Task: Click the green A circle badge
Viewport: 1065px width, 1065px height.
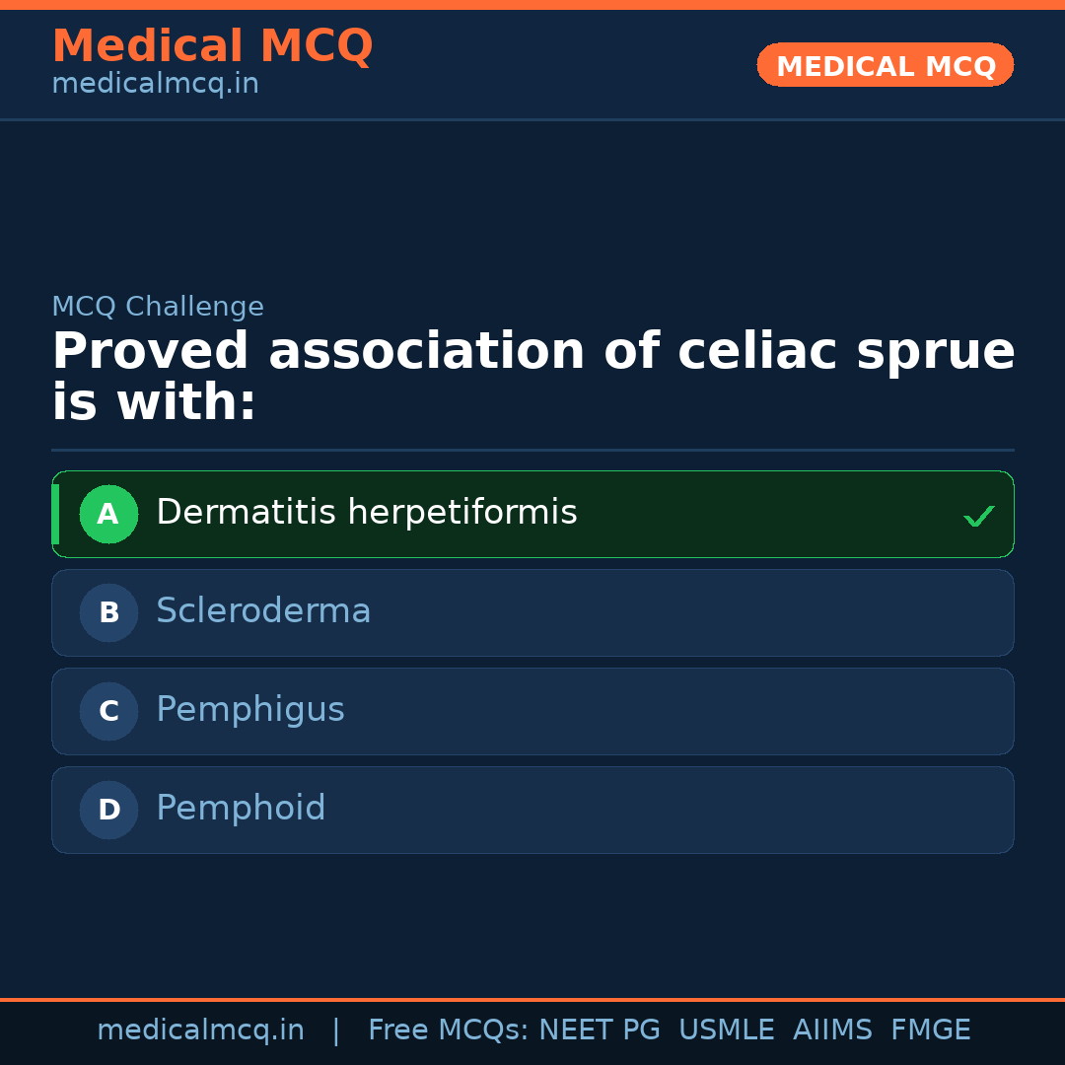Action: coord(108,514)
